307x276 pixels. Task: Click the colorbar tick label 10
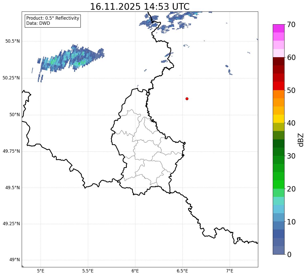[x=291, y=222]
